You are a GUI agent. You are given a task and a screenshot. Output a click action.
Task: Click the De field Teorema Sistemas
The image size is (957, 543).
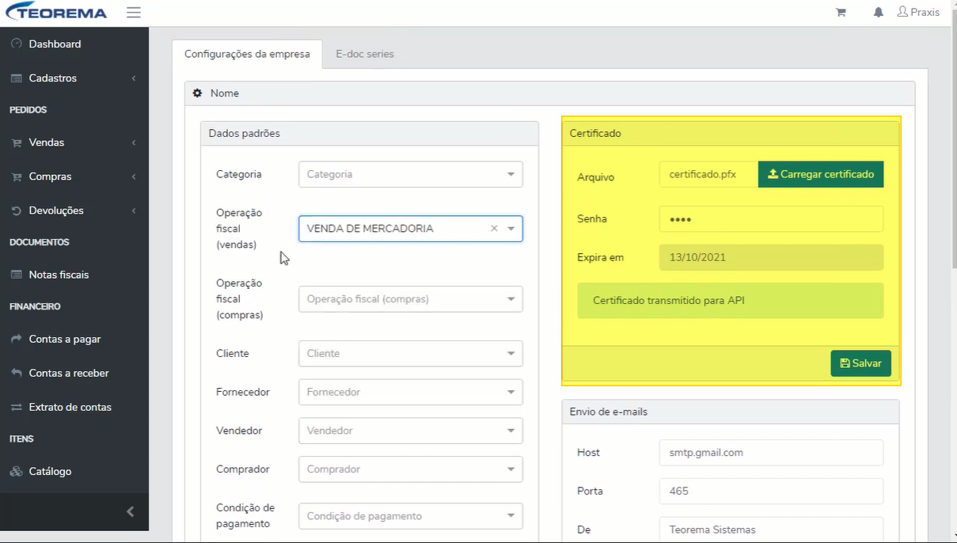pos(771,530)
